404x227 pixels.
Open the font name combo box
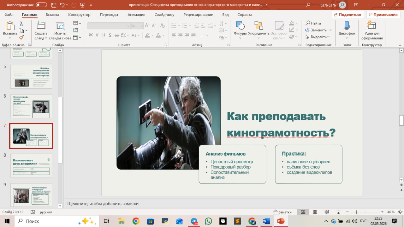(109, 26)
